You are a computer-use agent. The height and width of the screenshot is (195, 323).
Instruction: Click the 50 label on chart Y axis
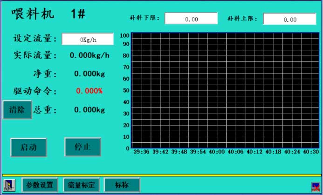(x=126, y=90)
